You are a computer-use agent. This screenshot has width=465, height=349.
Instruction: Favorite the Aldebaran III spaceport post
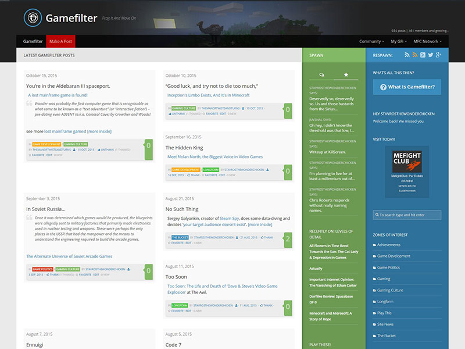pos(37,155)
